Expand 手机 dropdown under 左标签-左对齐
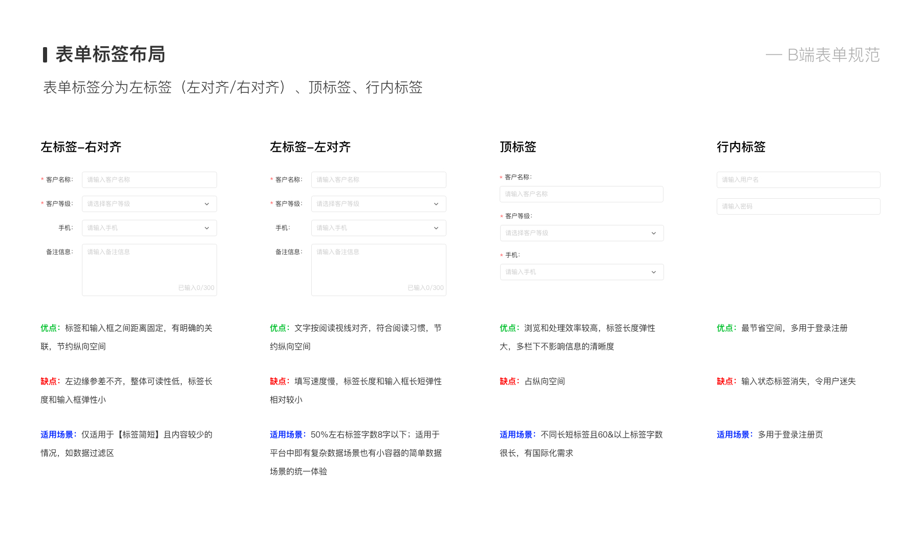Viewport: 922px width, 542px height. [x=379, y=228]
